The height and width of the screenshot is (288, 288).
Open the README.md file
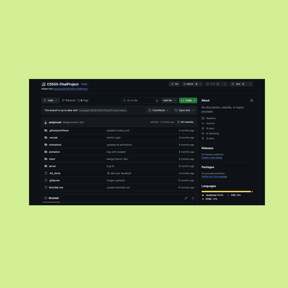click(56, 187)
